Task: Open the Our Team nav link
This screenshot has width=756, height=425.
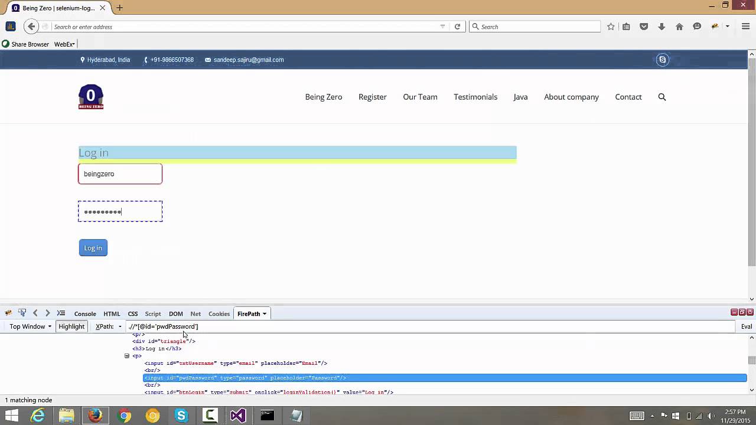Action: [x=421, y=97]
